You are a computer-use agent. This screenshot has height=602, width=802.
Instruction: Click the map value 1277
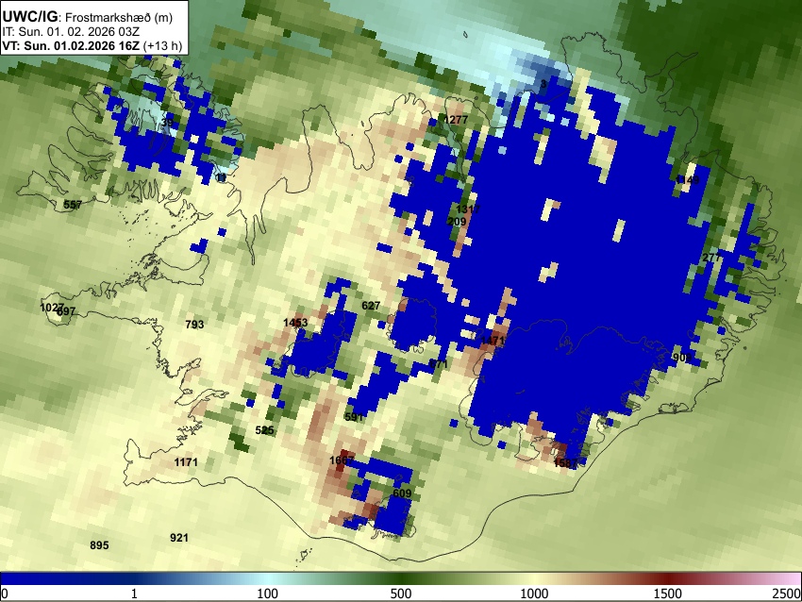pos(456,120)
